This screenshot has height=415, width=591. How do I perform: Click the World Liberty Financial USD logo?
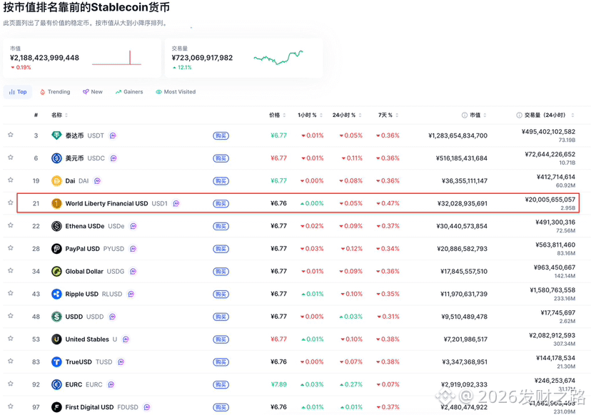(x=56, y=203)
